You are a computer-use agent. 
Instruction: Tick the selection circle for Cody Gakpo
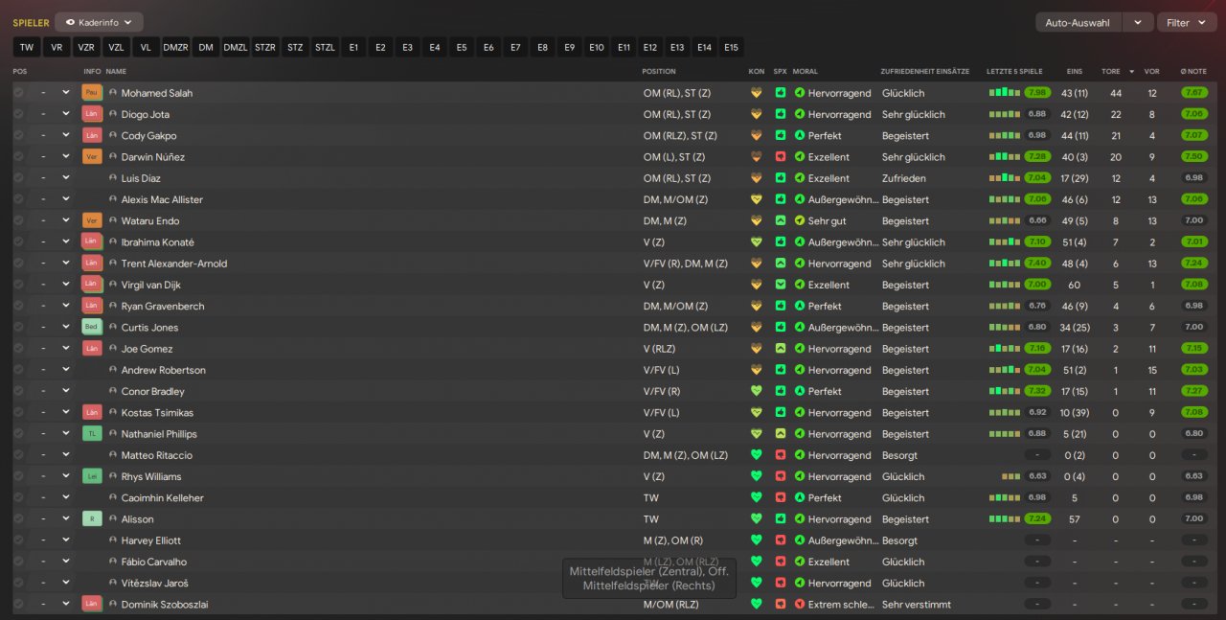[x=18, y=136]
